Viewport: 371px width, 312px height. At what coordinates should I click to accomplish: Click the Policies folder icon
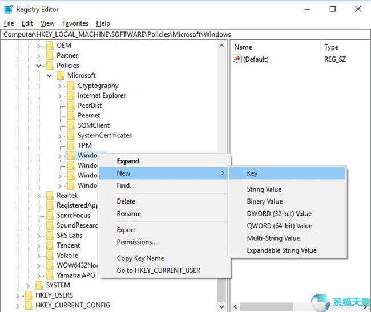(x=50, y=66)
